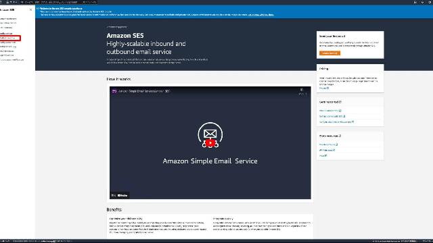
Task: Open the video title link in player
Action: (x=144, y=91)
